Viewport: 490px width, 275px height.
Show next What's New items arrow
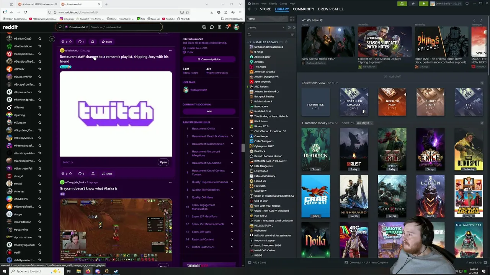coord(481,20)
